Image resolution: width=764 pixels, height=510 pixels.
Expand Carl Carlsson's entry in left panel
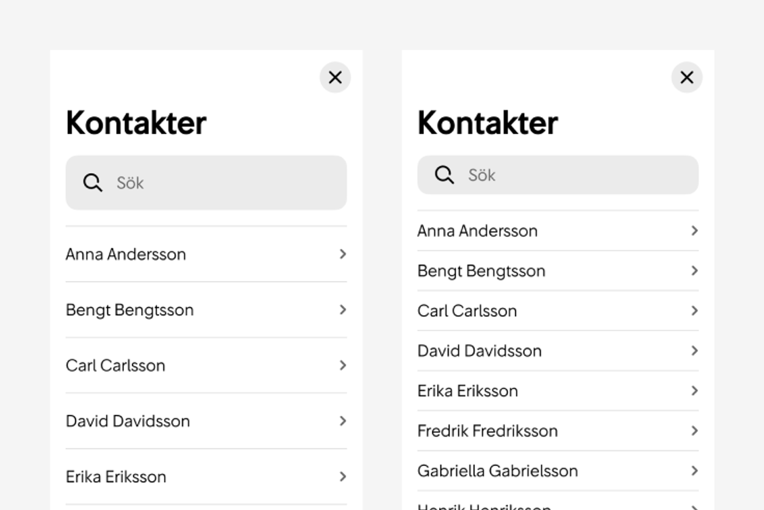click(343, 366)
